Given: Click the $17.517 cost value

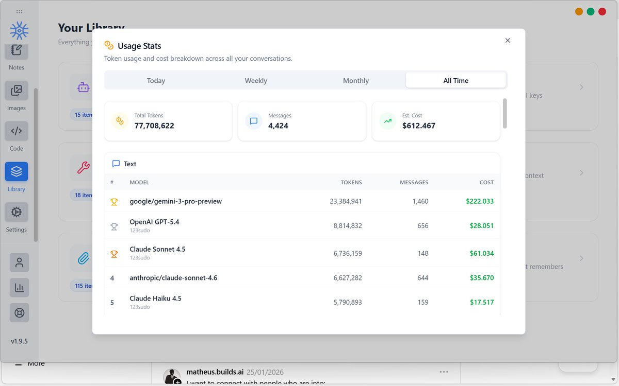Looking at the screenshot, I should (x=482, y=302).
